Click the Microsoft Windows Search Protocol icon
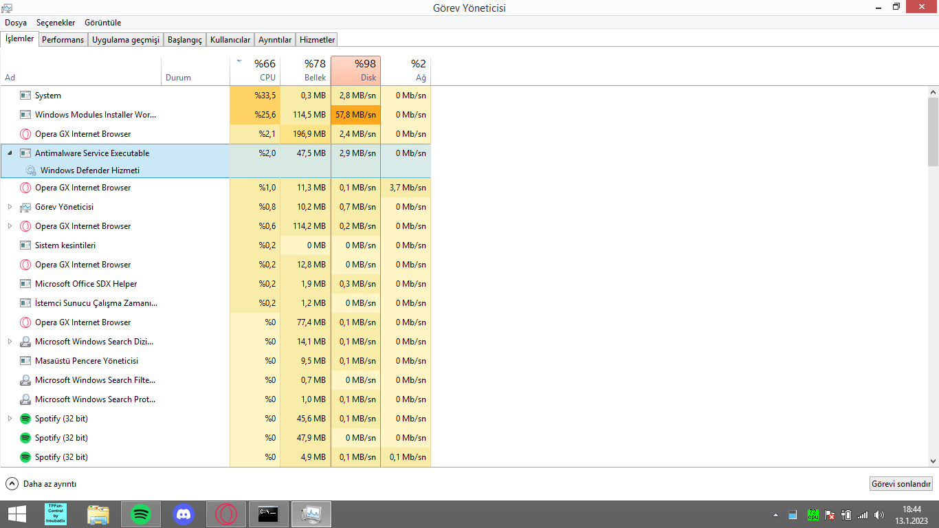 tap(25, 399)
